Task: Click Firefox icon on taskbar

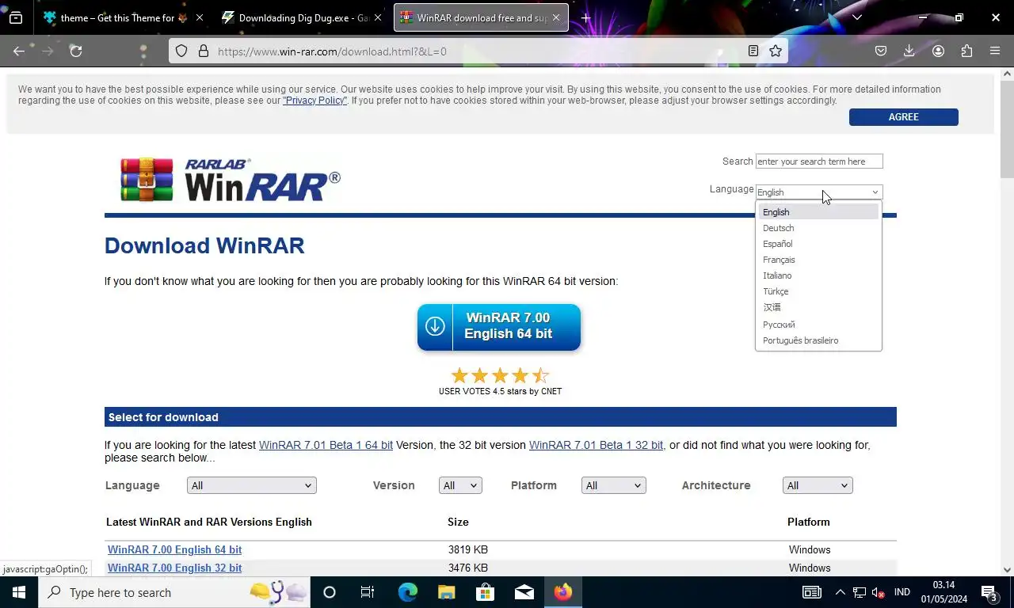Action: (x=563, y=592)
